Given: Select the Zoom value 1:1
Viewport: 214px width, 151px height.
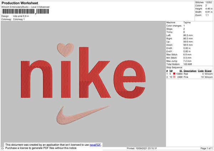Looking at the screenshot, I should [207, 15].
